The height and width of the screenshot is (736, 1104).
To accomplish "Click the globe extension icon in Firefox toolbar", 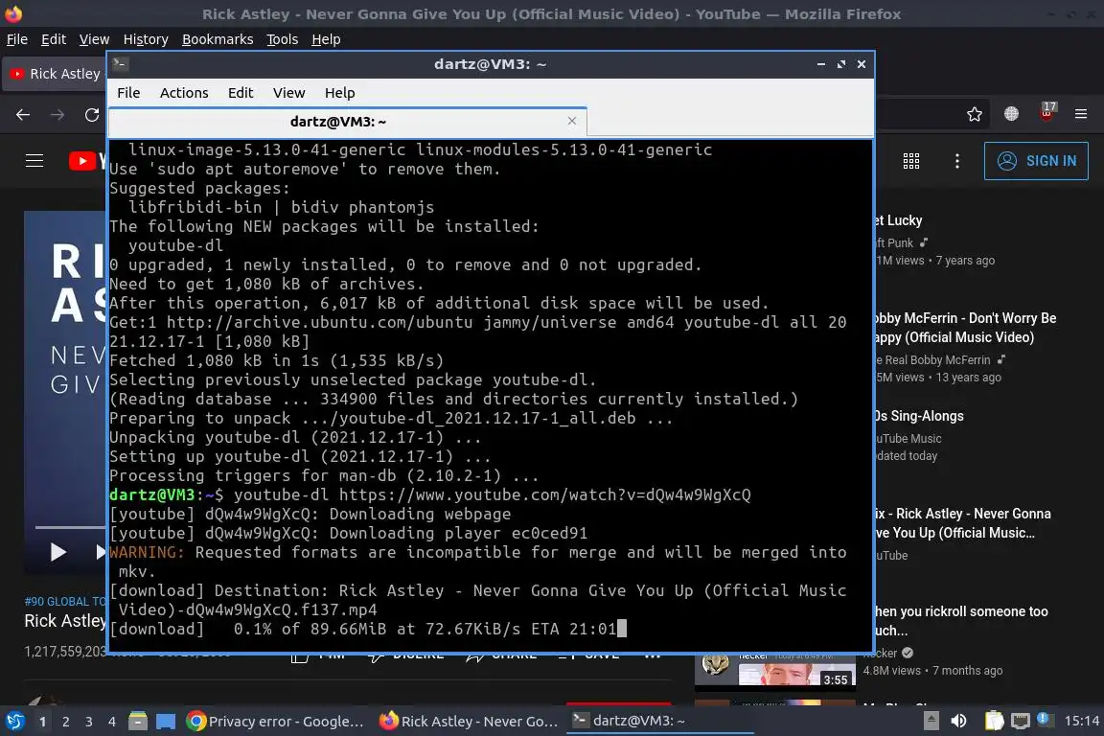I will click(1011, 114).
